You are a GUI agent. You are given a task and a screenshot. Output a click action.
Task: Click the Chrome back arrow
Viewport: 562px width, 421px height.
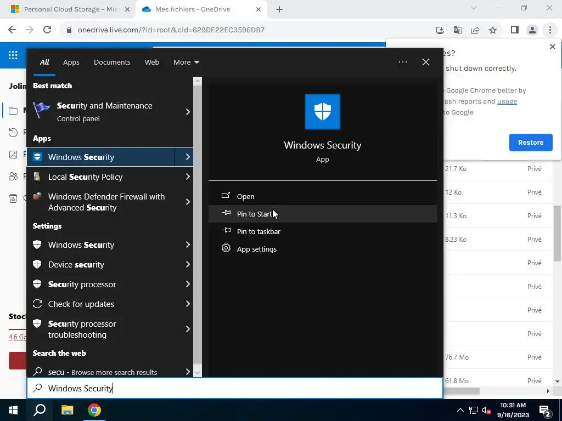(12, 30)
